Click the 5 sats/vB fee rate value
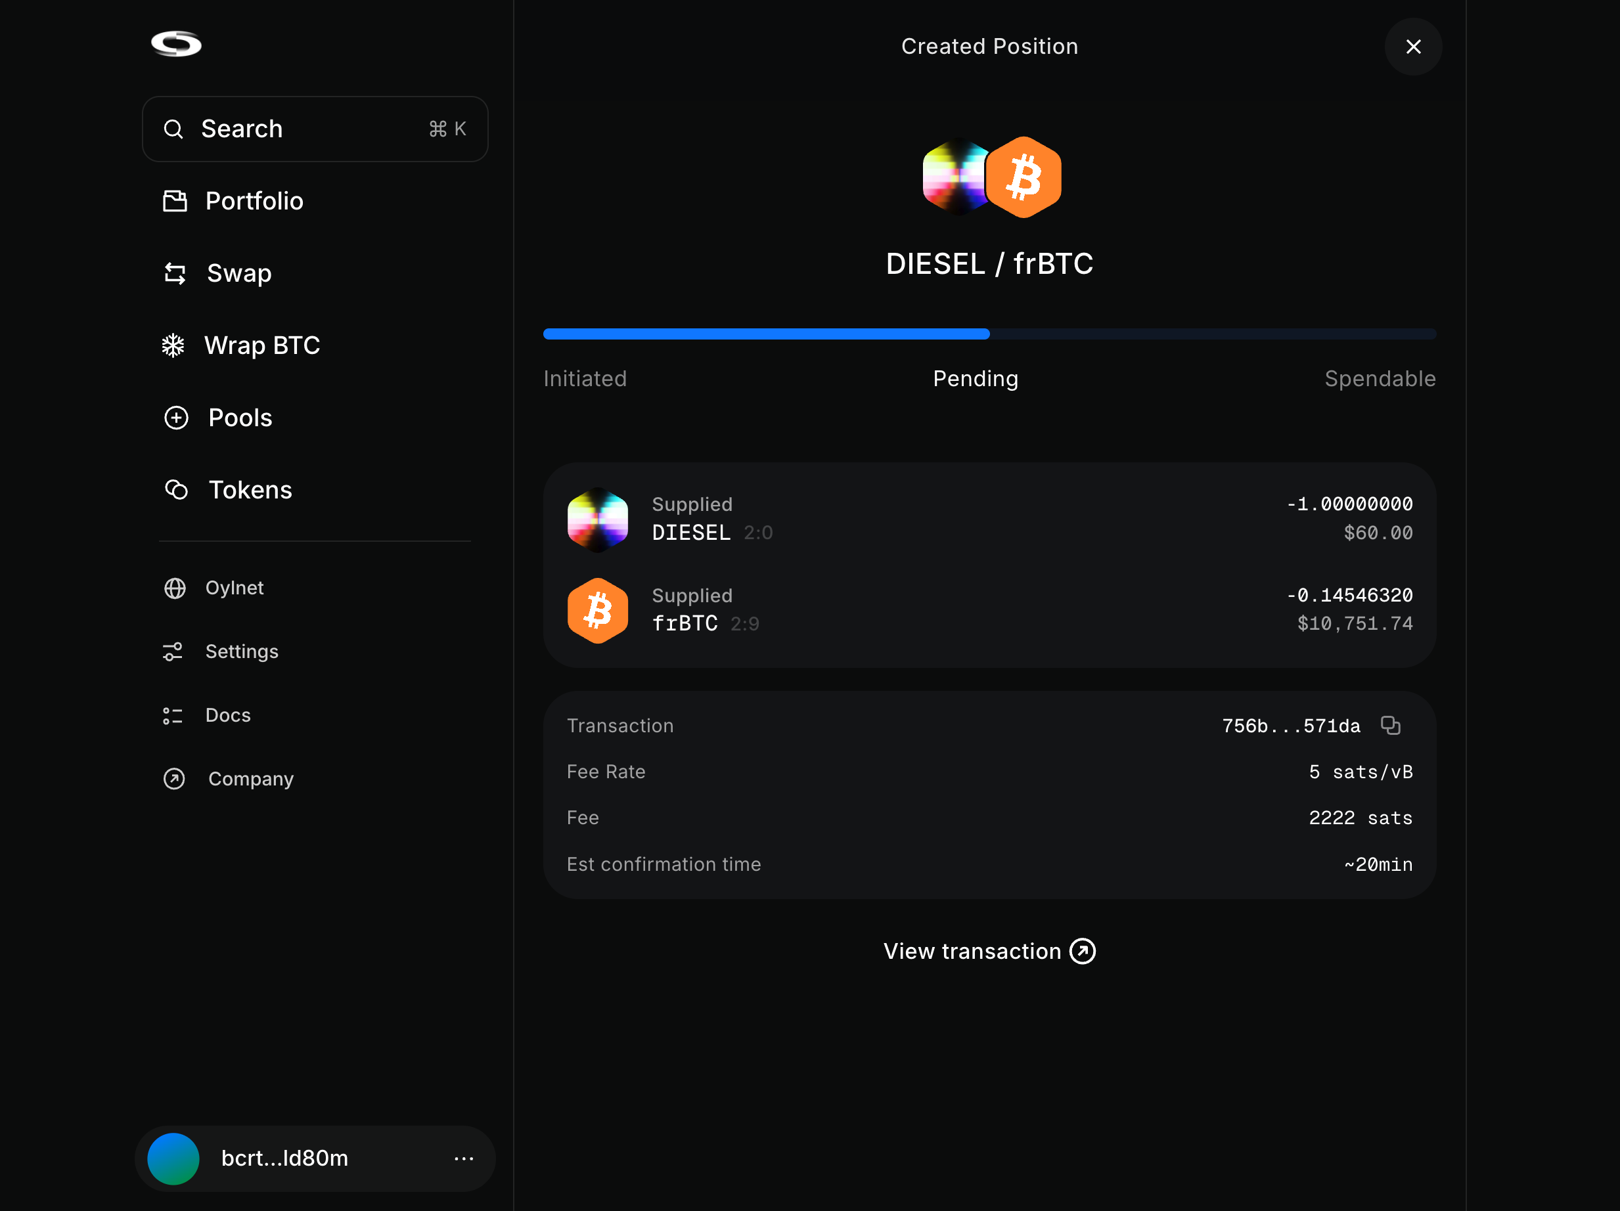Image resolution: width=1620 pixels, height=1211 pixels. pos(1361,772)
